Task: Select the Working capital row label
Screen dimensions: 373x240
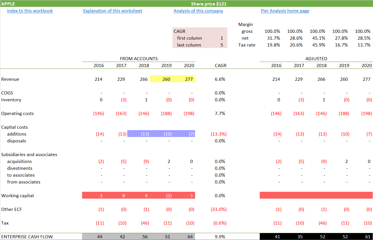Action: pos(17,196)
